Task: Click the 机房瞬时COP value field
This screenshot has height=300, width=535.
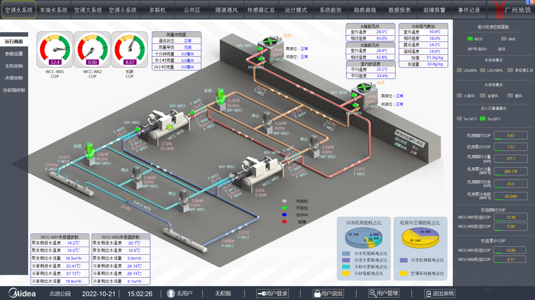Action: (510, 136)
